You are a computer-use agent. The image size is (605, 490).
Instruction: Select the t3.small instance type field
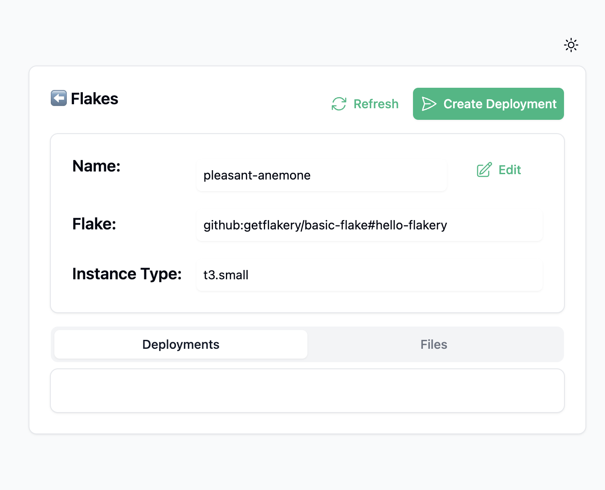[x=370, y=275]
